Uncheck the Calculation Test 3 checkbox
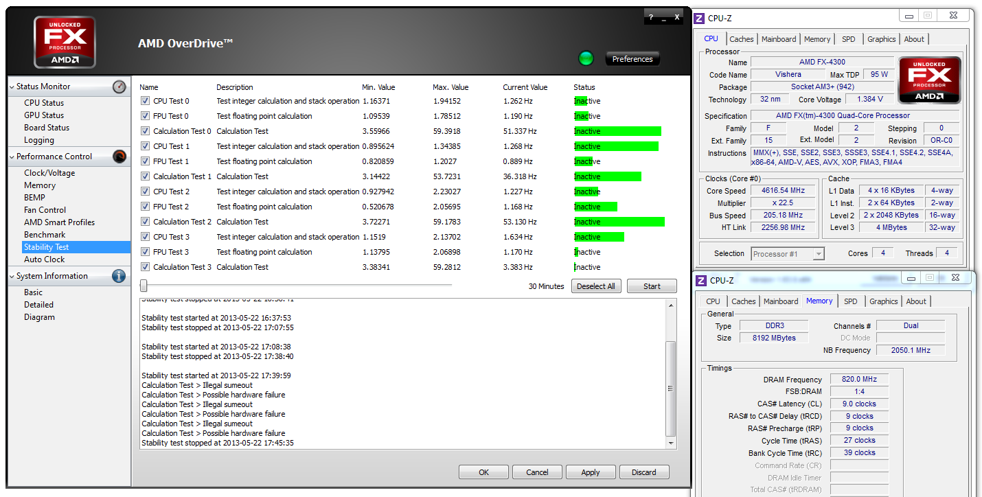982x497 pixels. click(x=145, y=267)
